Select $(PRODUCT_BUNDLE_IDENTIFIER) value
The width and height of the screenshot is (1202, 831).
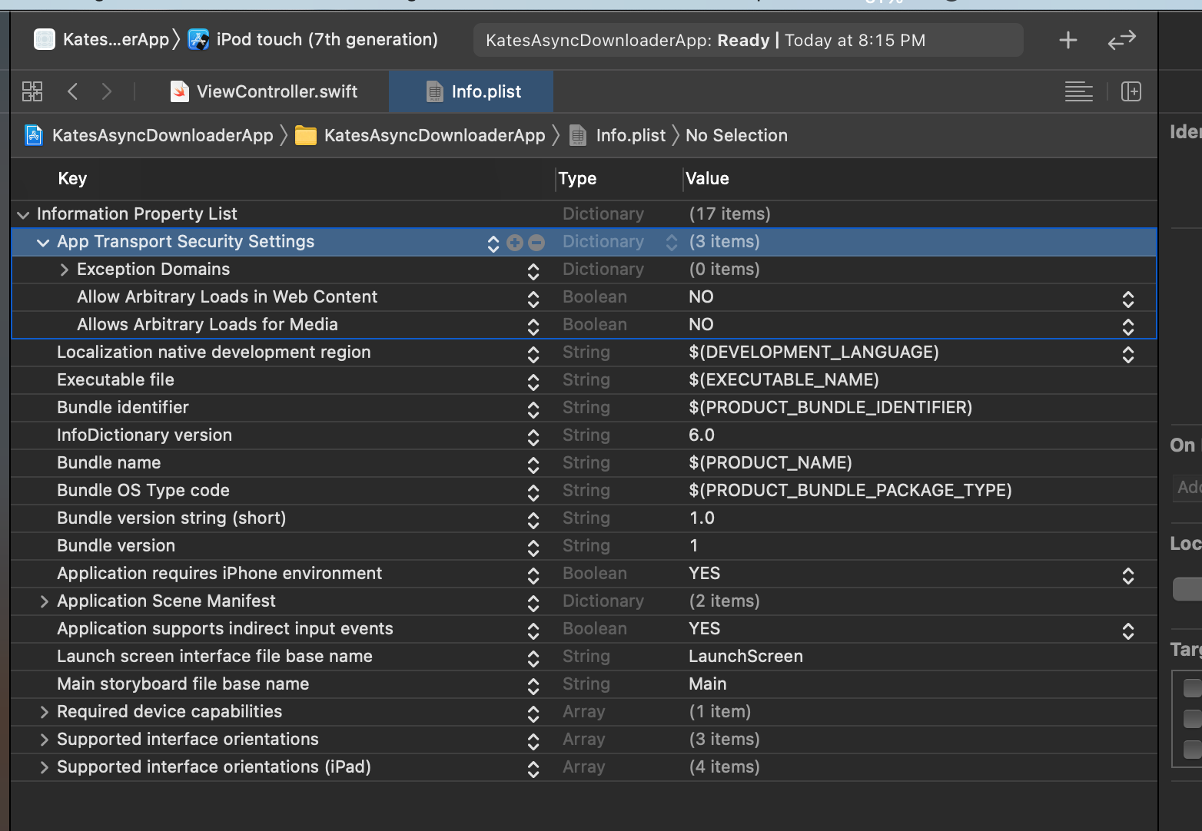click(x=830, y=407)
